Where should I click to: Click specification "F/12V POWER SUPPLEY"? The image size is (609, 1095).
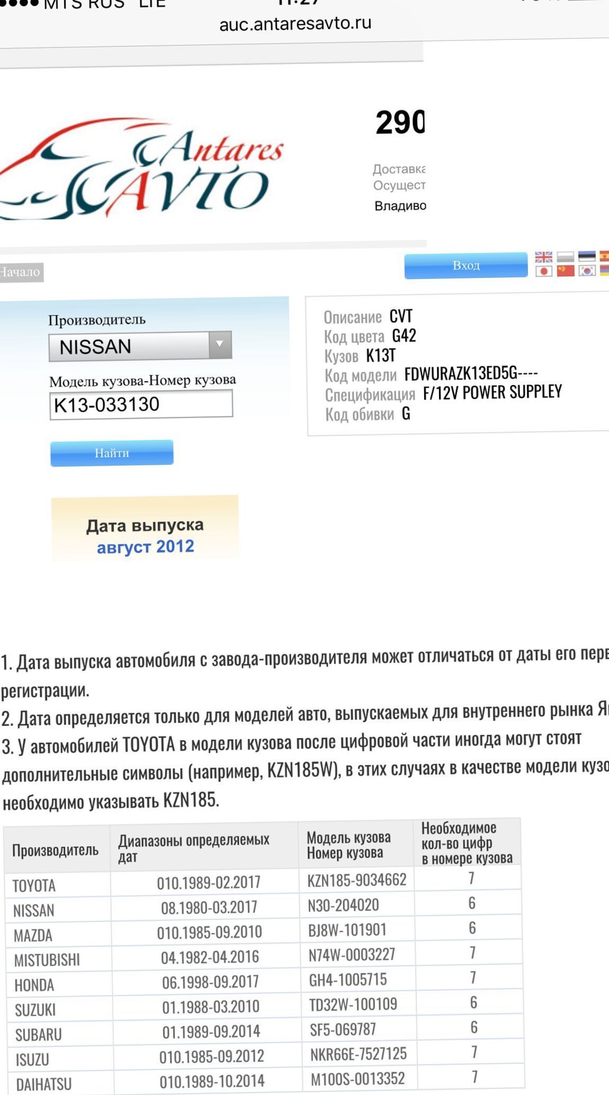click(x=492, y=392)
